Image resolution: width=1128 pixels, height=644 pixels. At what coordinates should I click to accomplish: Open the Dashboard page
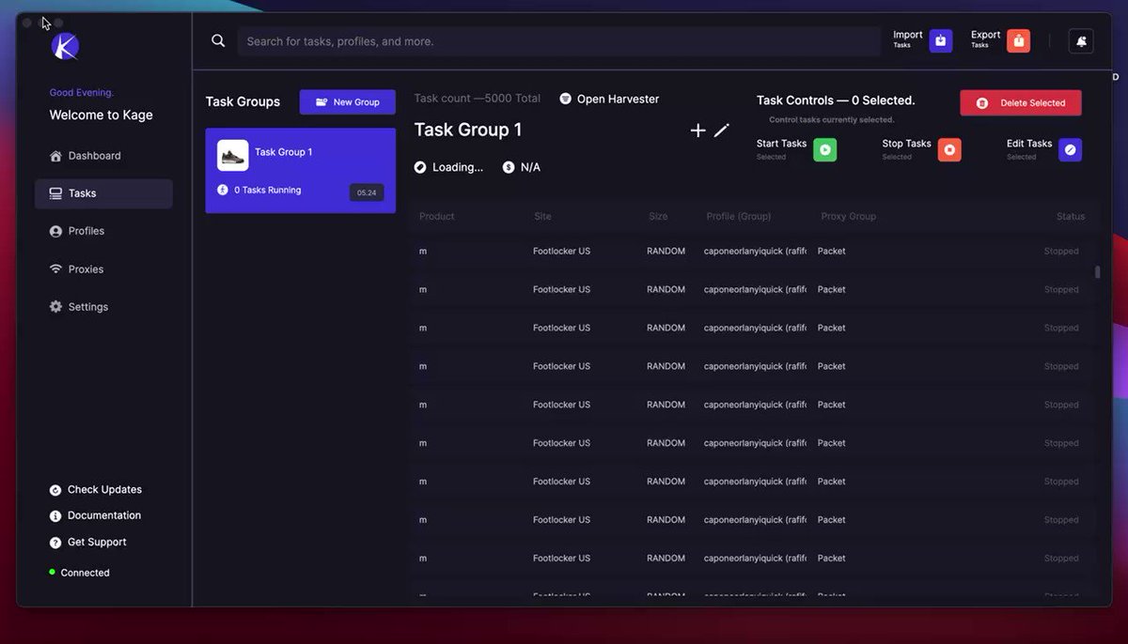(85, 156)
